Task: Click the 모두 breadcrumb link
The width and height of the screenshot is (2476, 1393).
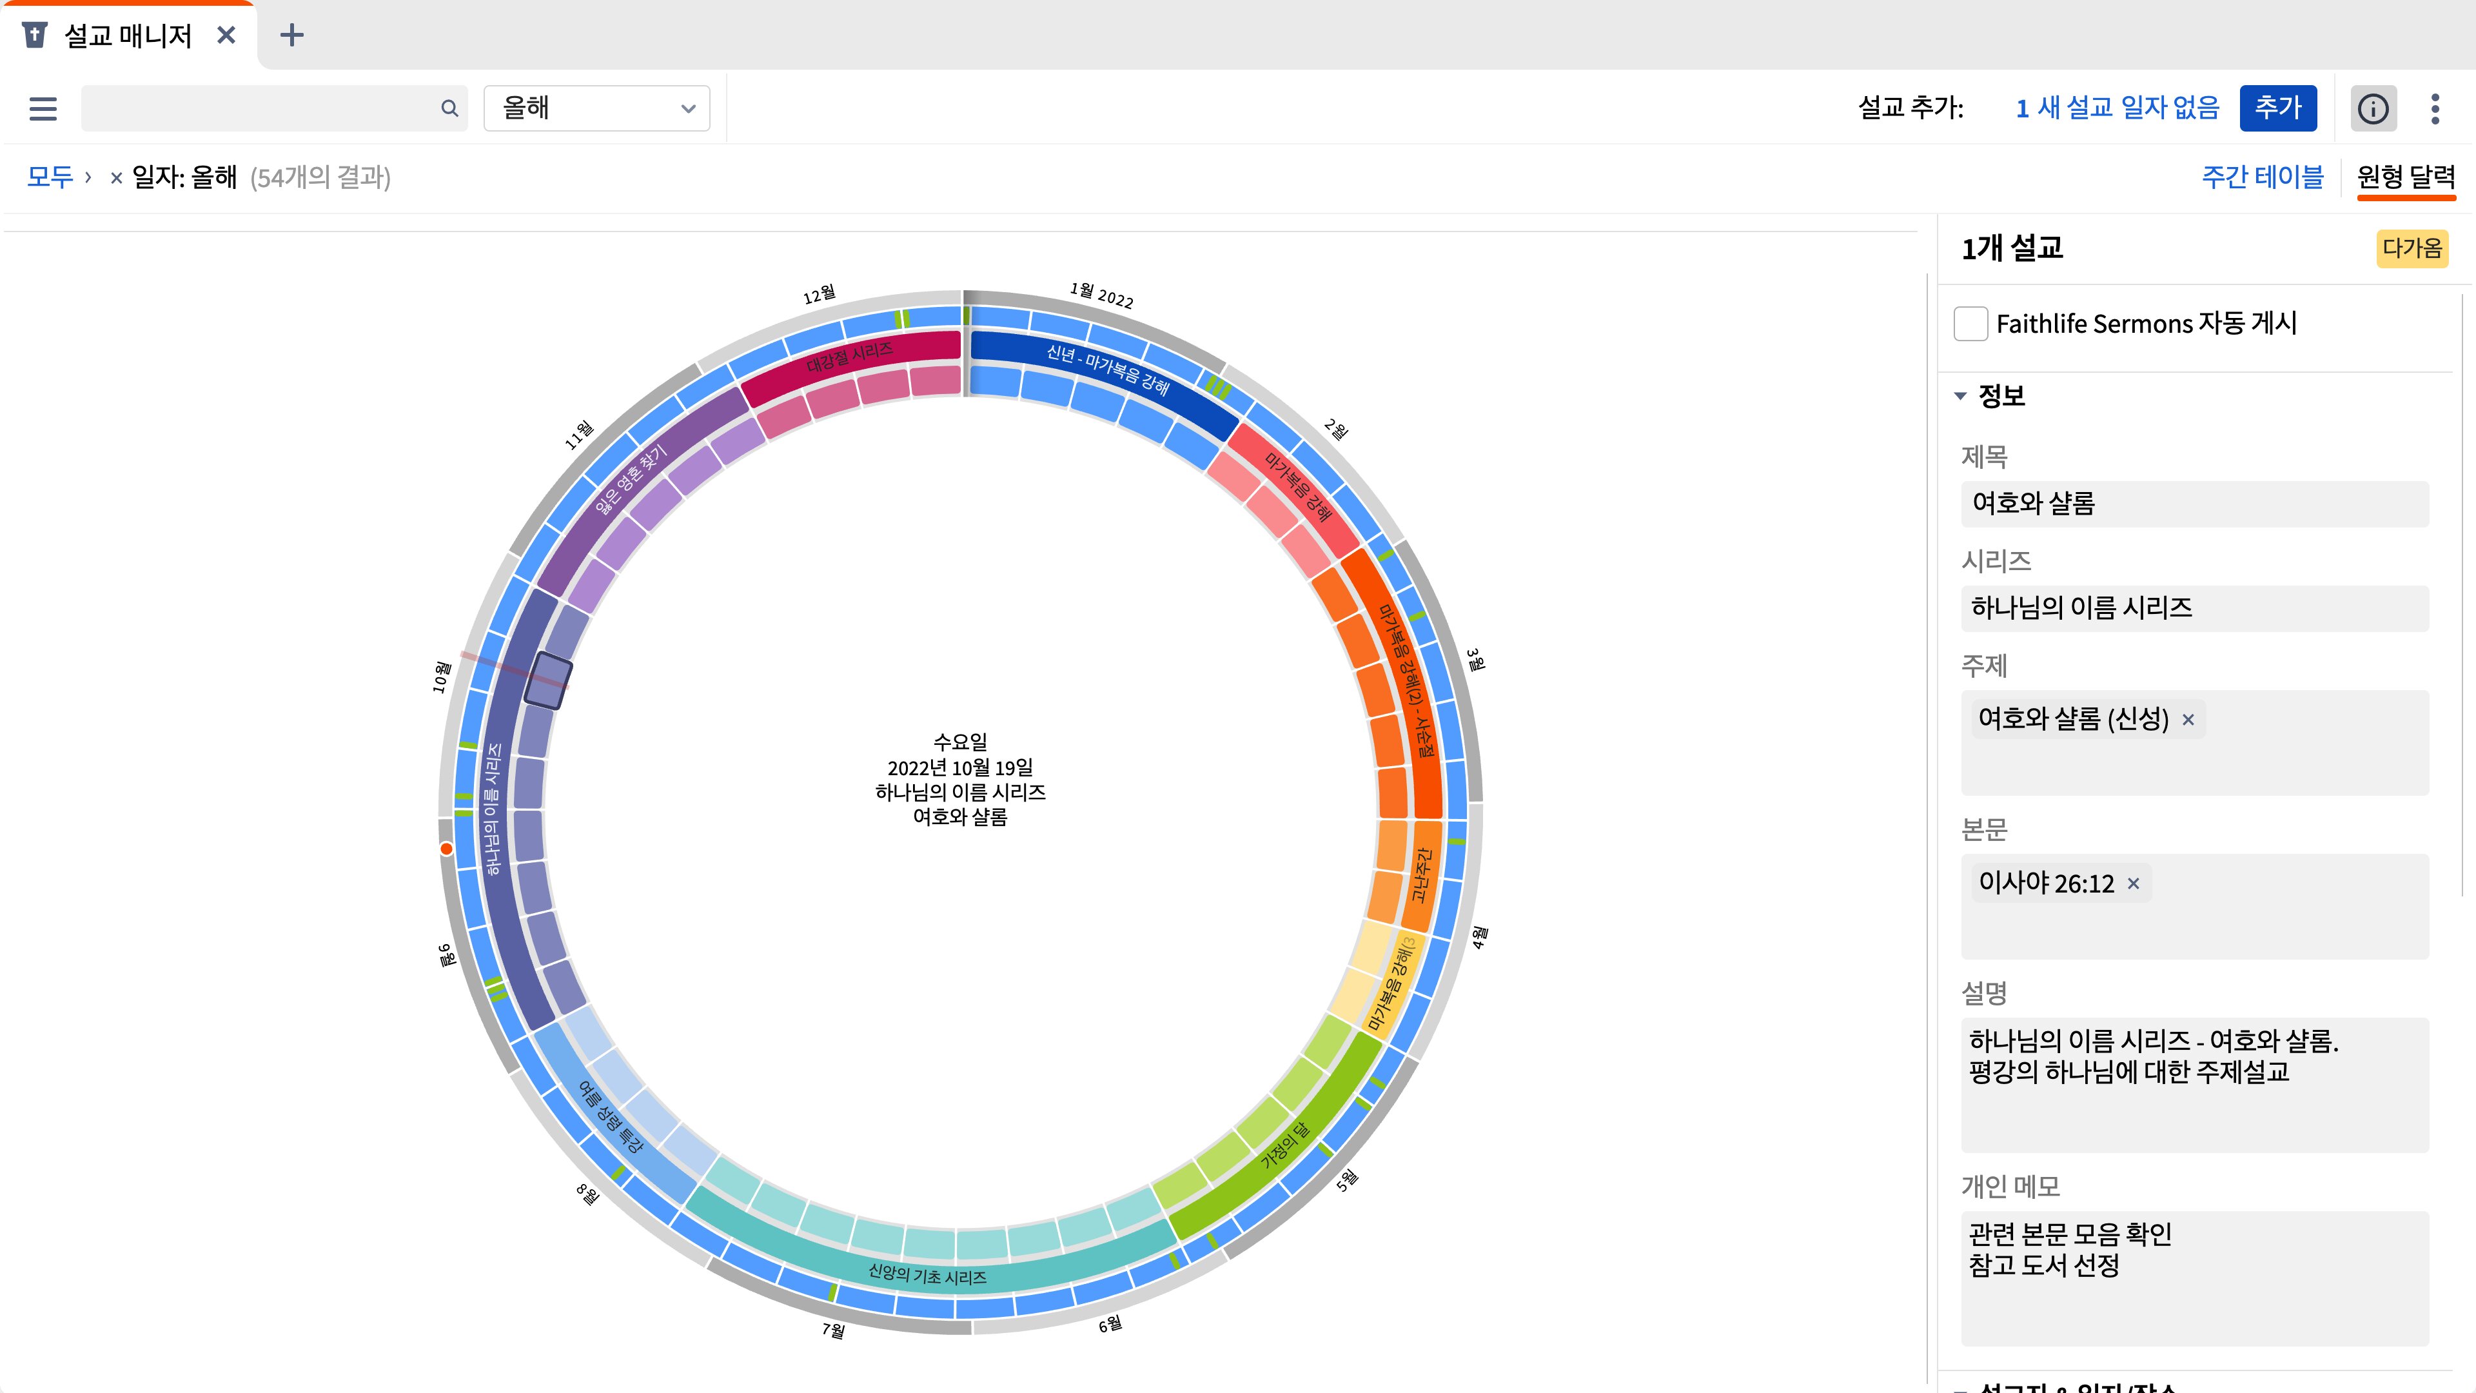Action: (x=50, y=177)
